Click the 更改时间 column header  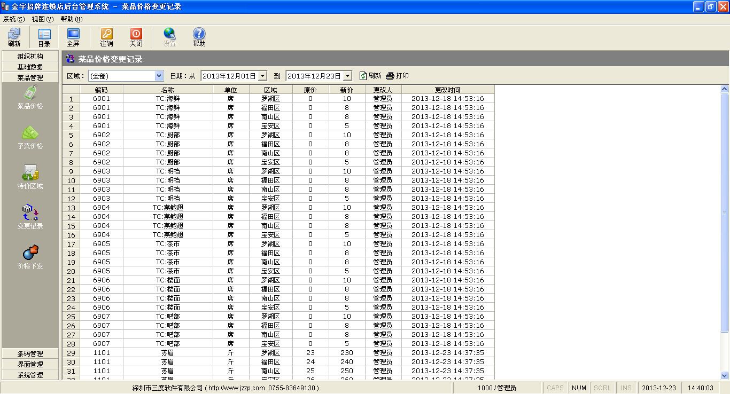point(448,90)
